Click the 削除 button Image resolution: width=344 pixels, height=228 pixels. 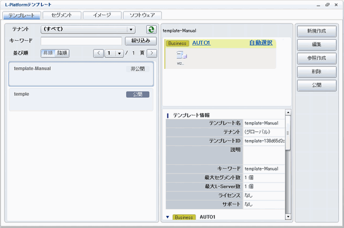pos(316,72)
